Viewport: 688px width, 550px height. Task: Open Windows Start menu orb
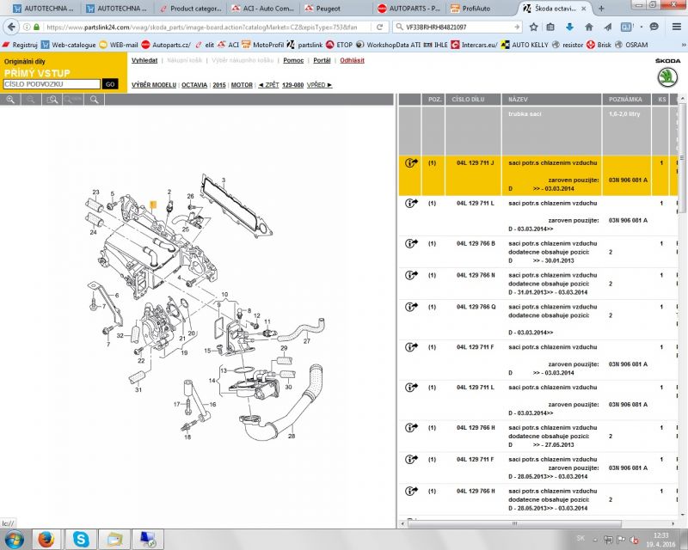point(14,539)
